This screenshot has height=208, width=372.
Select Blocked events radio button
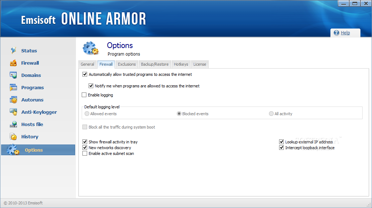(x=179, y=114)
